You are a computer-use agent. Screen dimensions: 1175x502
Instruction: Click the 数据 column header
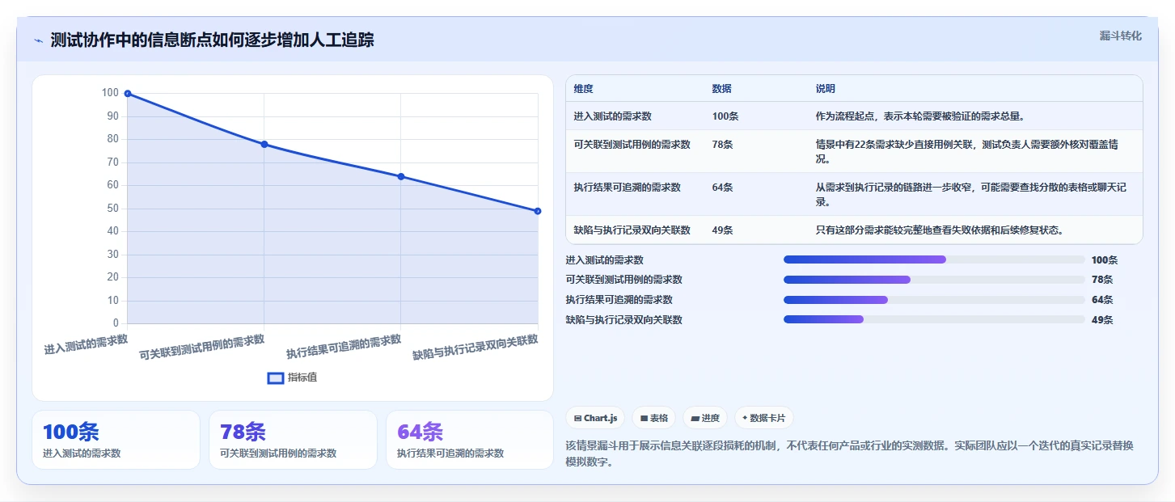pyautogui.click(x=721, y=89)
